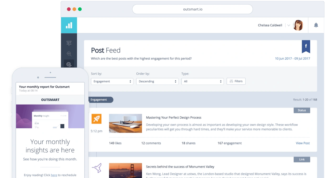Click the here link to reschedule the report

(x=54, y=175)
